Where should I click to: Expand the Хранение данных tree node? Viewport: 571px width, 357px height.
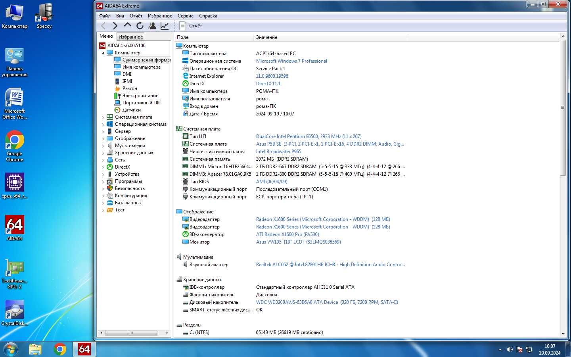(x=103, y=153)
